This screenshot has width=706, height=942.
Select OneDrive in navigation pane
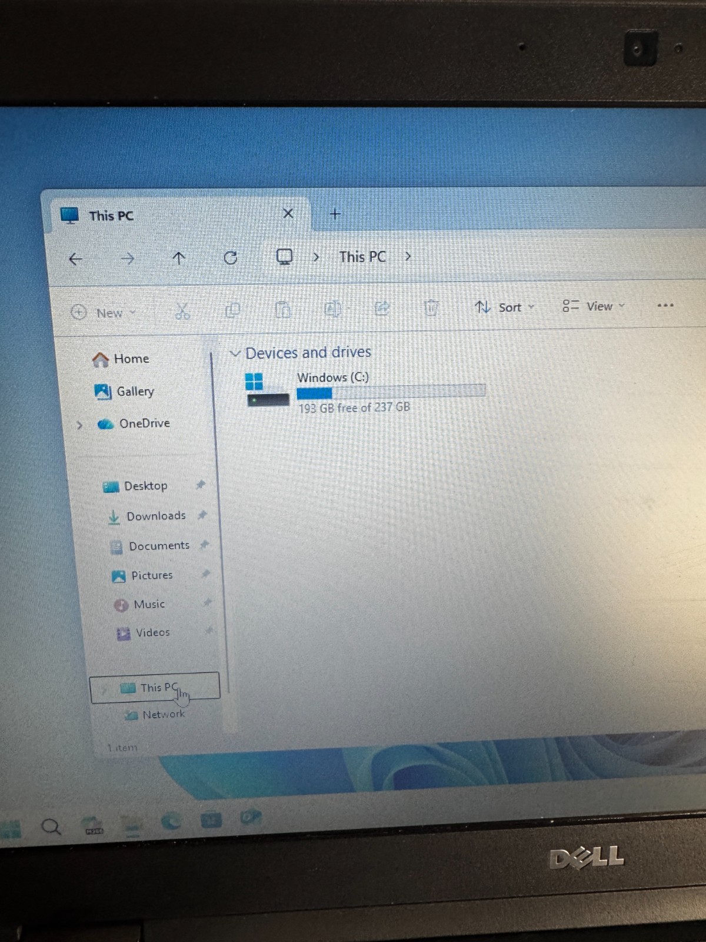point(134,423)
